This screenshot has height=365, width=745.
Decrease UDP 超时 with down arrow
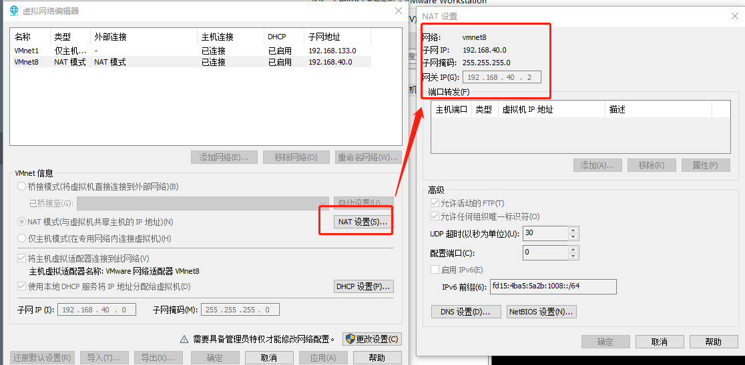[573, 236]
